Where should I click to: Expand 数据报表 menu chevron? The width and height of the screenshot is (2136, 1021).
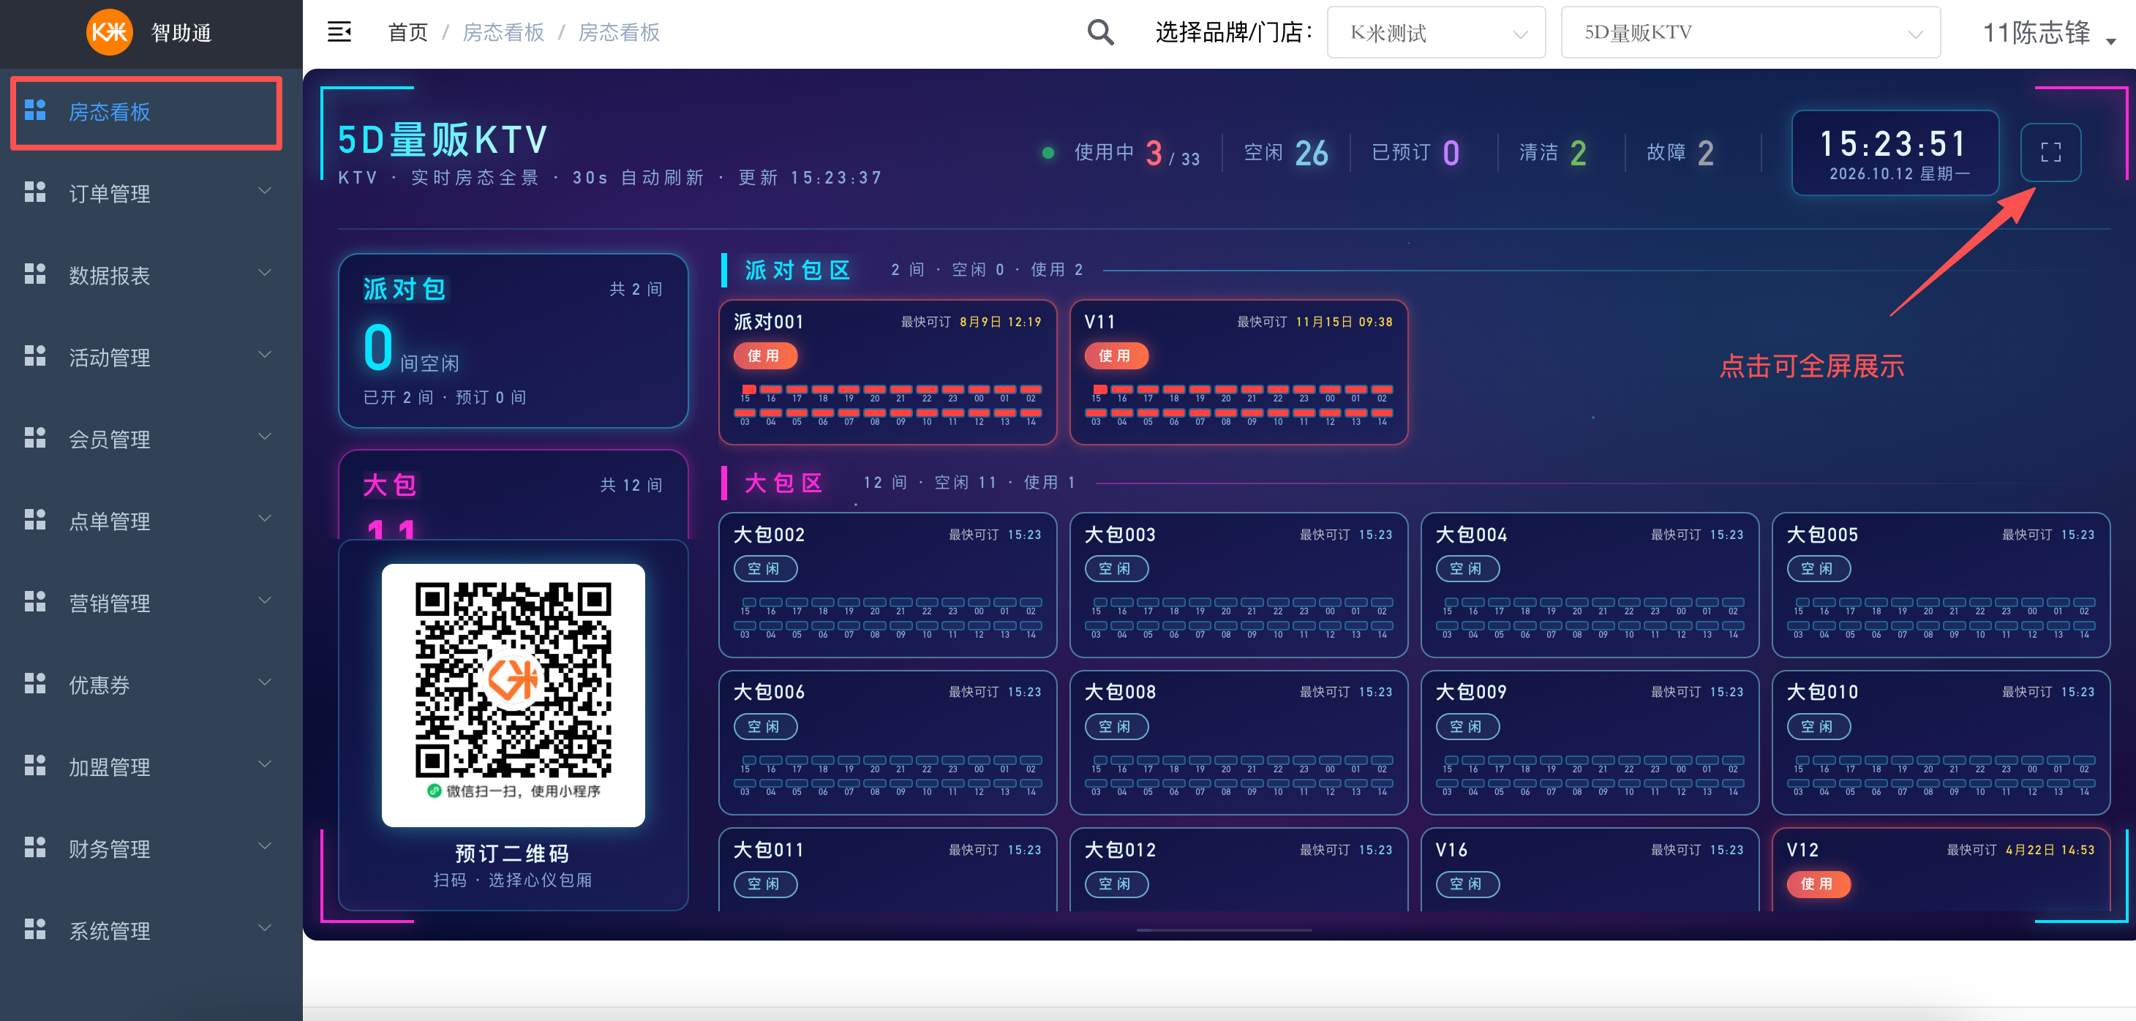point(265,273)
